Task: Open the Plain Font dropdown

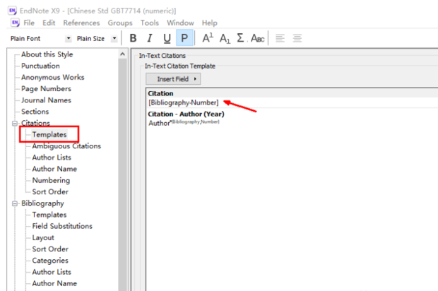Action: (x=69, y=38)
